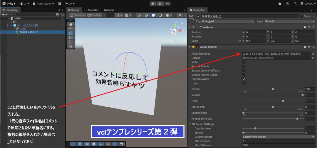
Task: Select the Inspector tab
Action: (x=197, y=10)
